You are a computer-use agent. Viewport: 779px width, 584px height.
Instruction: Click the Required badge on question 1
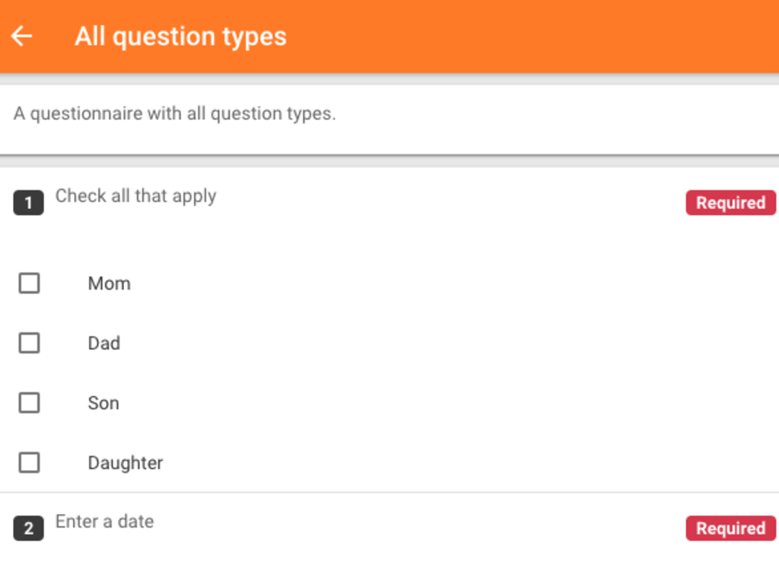coord(730,202)
